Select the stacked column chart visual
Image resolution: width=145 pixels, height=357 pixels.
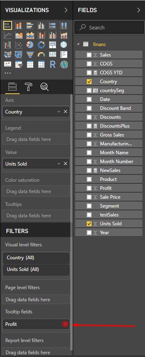click(x=19, y=26)
